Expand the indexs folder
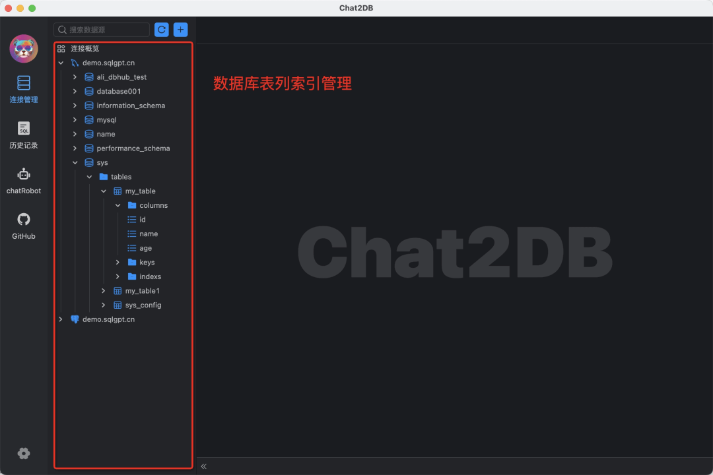Viewport: 713px width, 475px height. [x=118, y=276]
